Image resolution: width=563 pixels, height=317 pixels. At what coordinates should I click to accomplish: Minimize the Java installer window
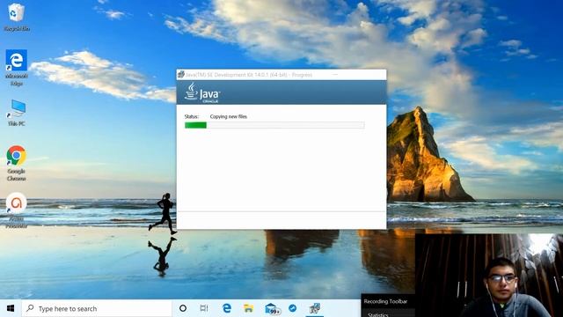(x=335, y=75)
